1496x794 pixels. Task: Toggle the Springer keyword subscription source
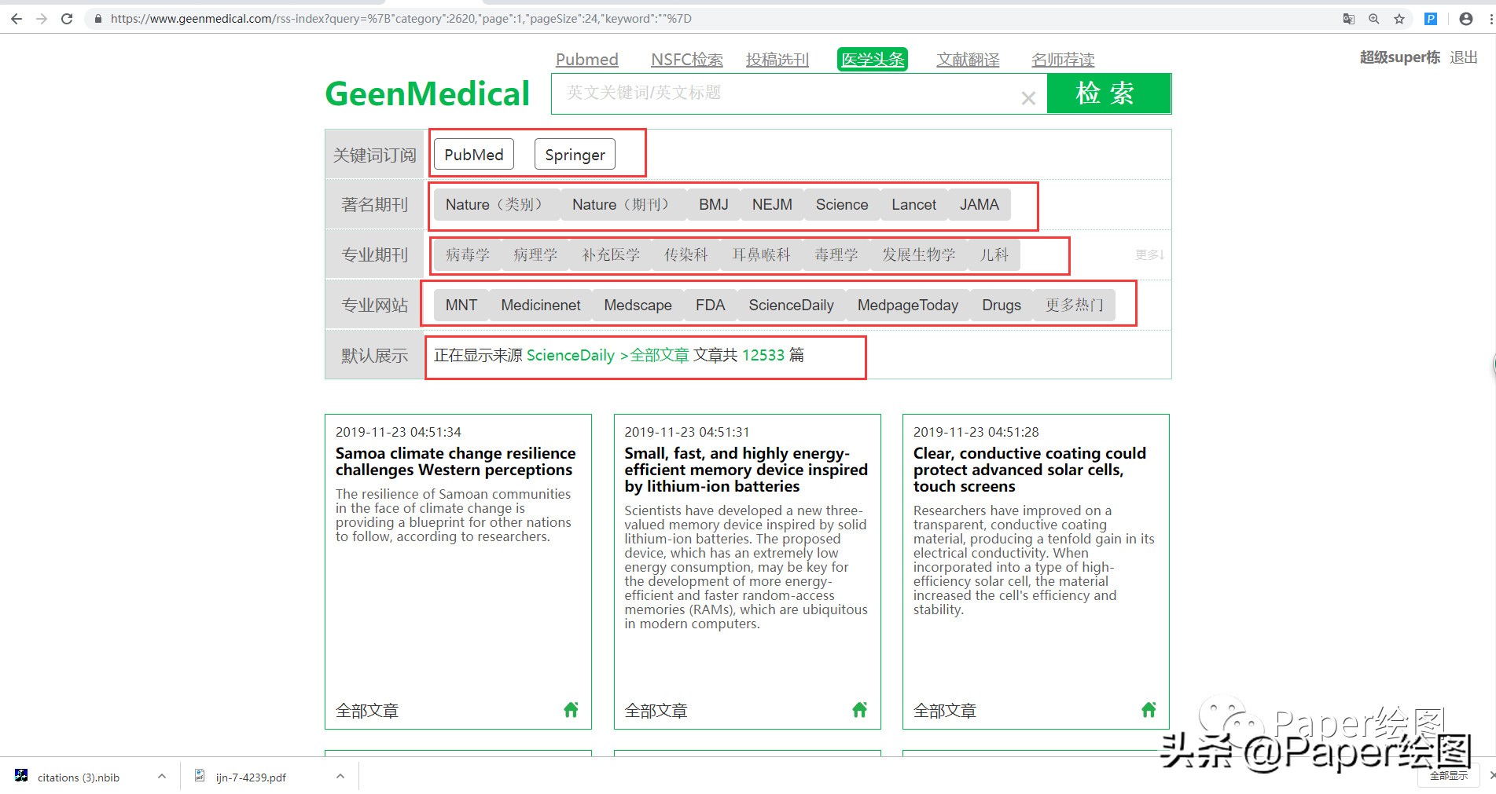click(x=575, y=154)
